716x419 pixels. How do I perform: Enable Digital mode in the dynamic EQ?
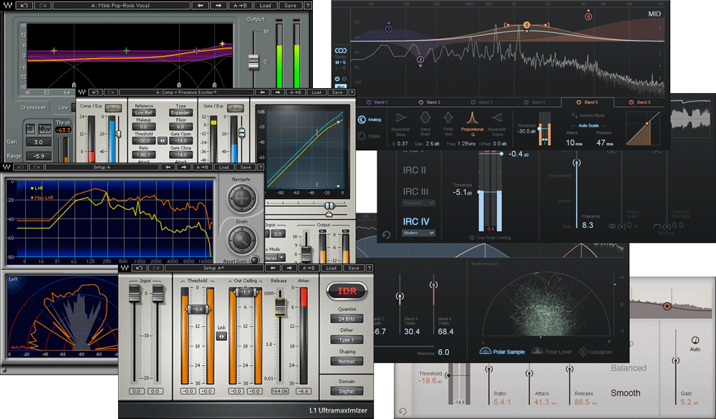point(370,135)
